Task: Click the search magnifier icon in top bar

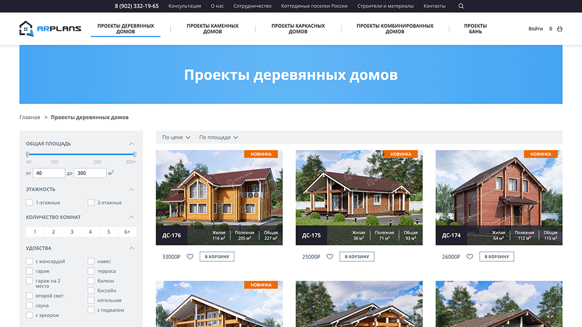Action: pyautogui.click(x=461, y=6)
